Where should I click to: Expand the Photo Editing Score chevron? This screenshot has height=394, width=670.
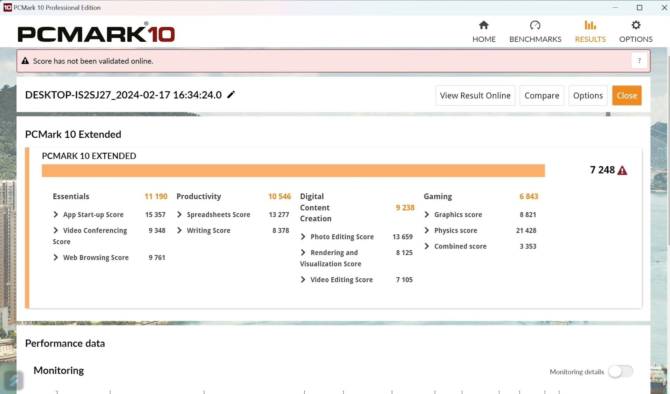click(303, 237)
